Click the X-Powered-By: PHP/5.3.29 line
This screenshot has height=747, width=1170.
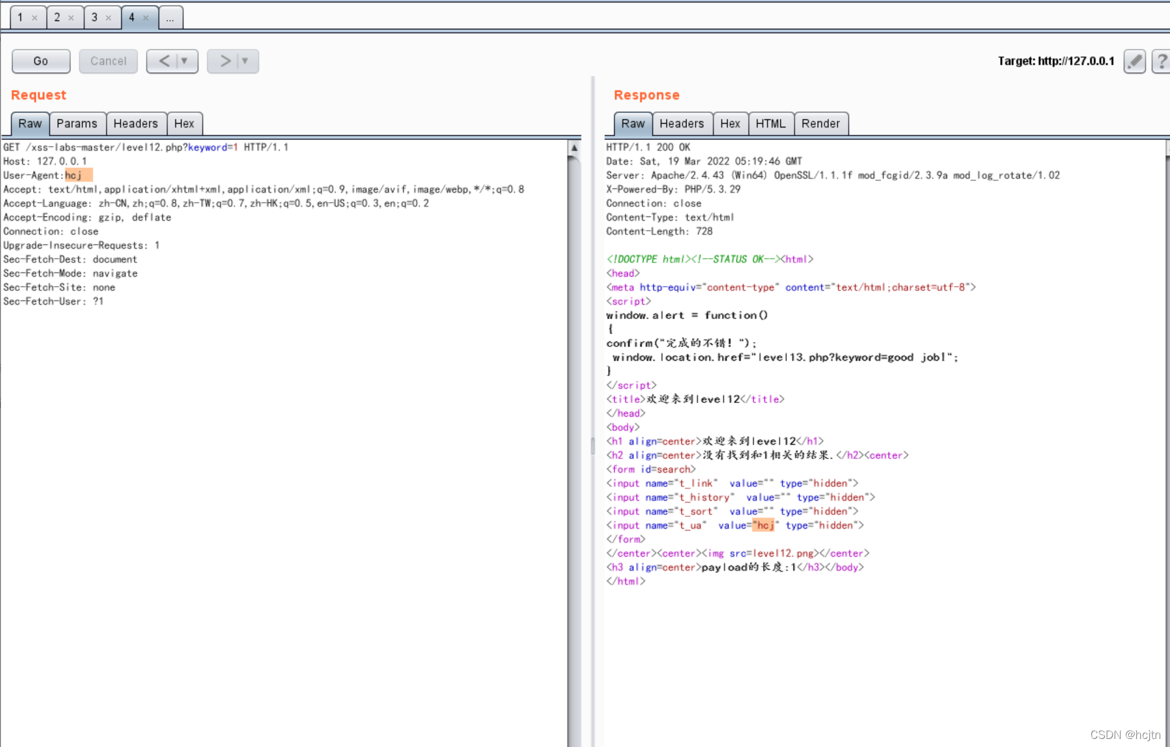673,189
